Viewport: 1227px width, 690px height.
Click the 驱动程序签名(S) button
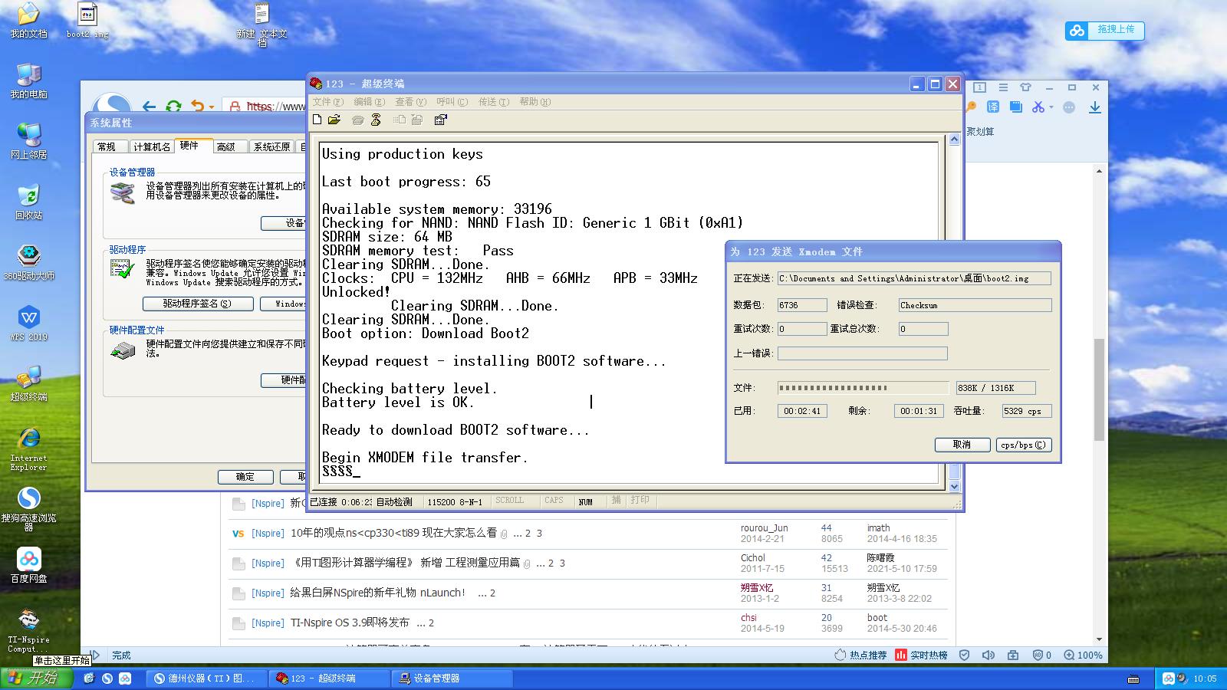197,304
